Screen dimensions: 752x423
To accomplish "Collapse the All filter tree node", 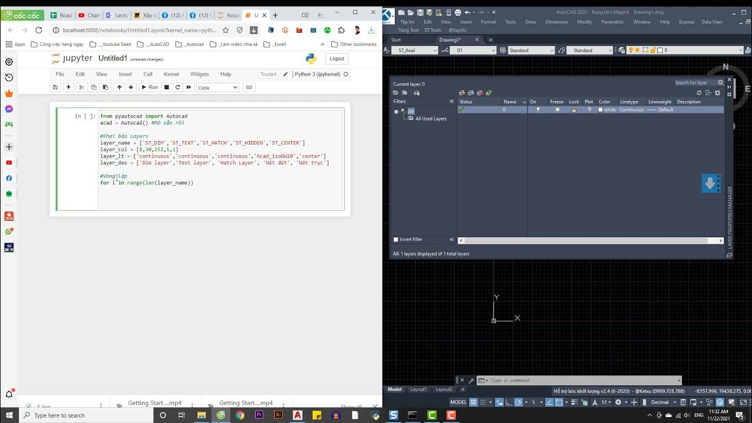I will [x=396, y=112].
